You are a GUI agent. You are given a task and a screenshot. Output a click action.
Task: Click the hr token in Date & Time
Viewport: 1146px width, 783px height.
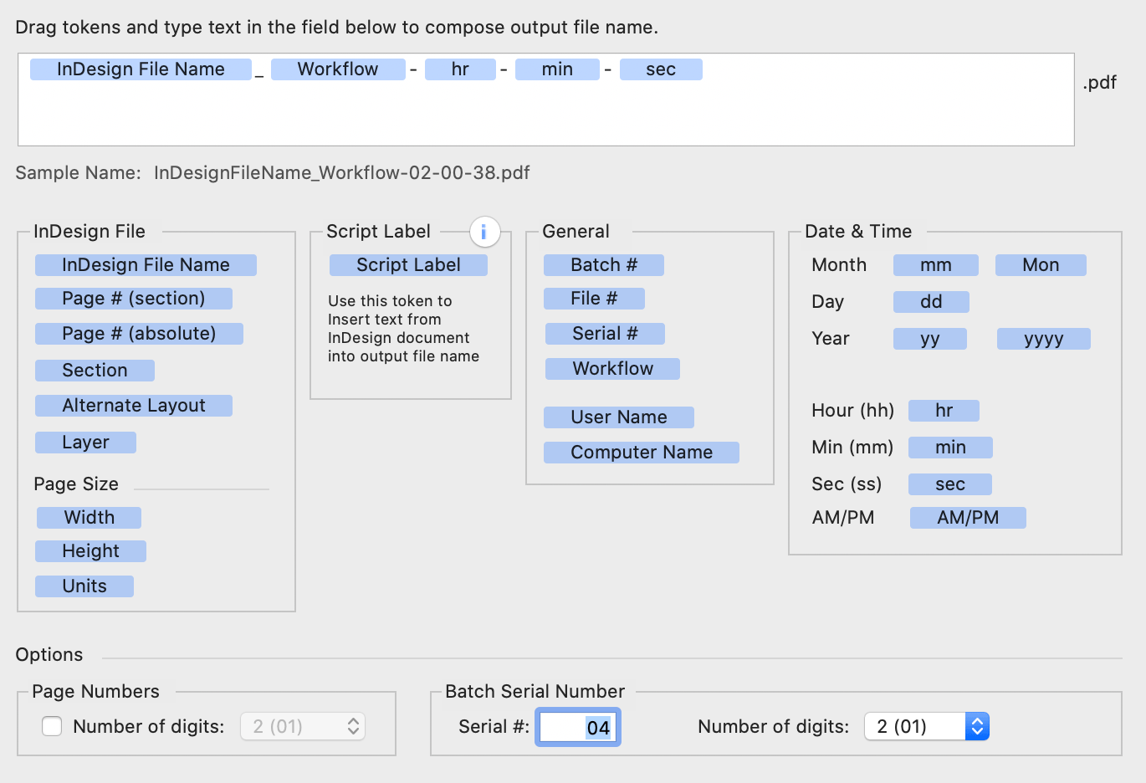pos(944,410)
